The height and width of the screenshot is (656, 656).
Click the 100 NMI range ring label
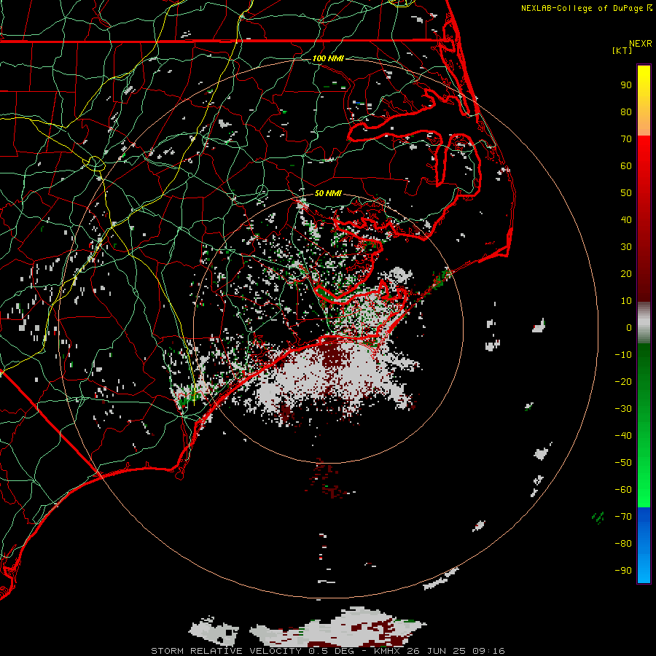tap(328, 58)
